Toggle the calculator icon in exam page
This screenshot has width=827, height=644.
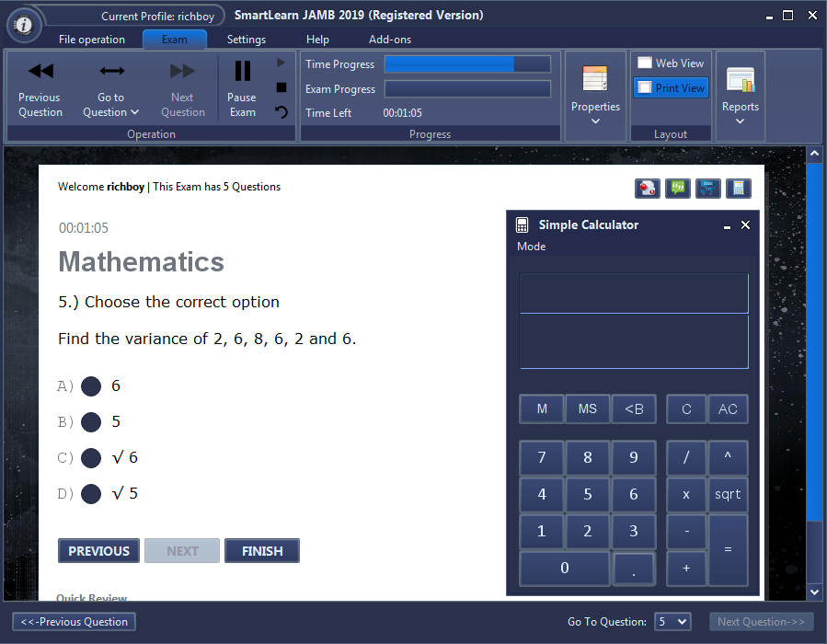[739, 189]
